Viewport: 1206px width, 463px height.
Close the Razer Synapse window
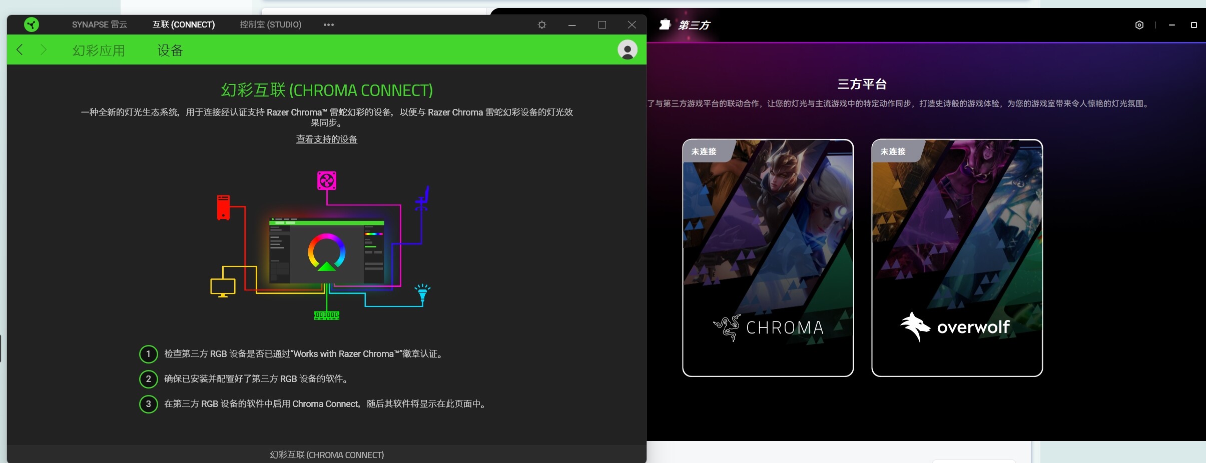pos(632,24)
